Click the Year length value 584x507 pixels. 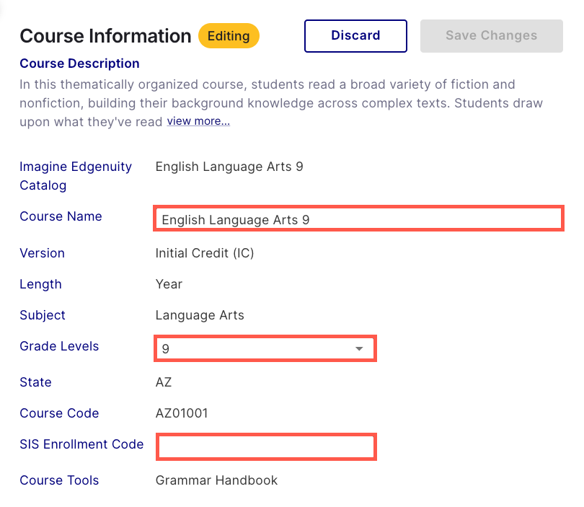pyautogui.click(x=169, y=284)
